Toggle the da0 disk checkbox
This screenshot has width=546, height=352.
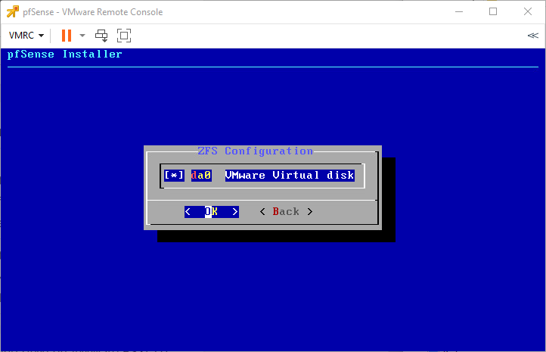tap(174, 176)
